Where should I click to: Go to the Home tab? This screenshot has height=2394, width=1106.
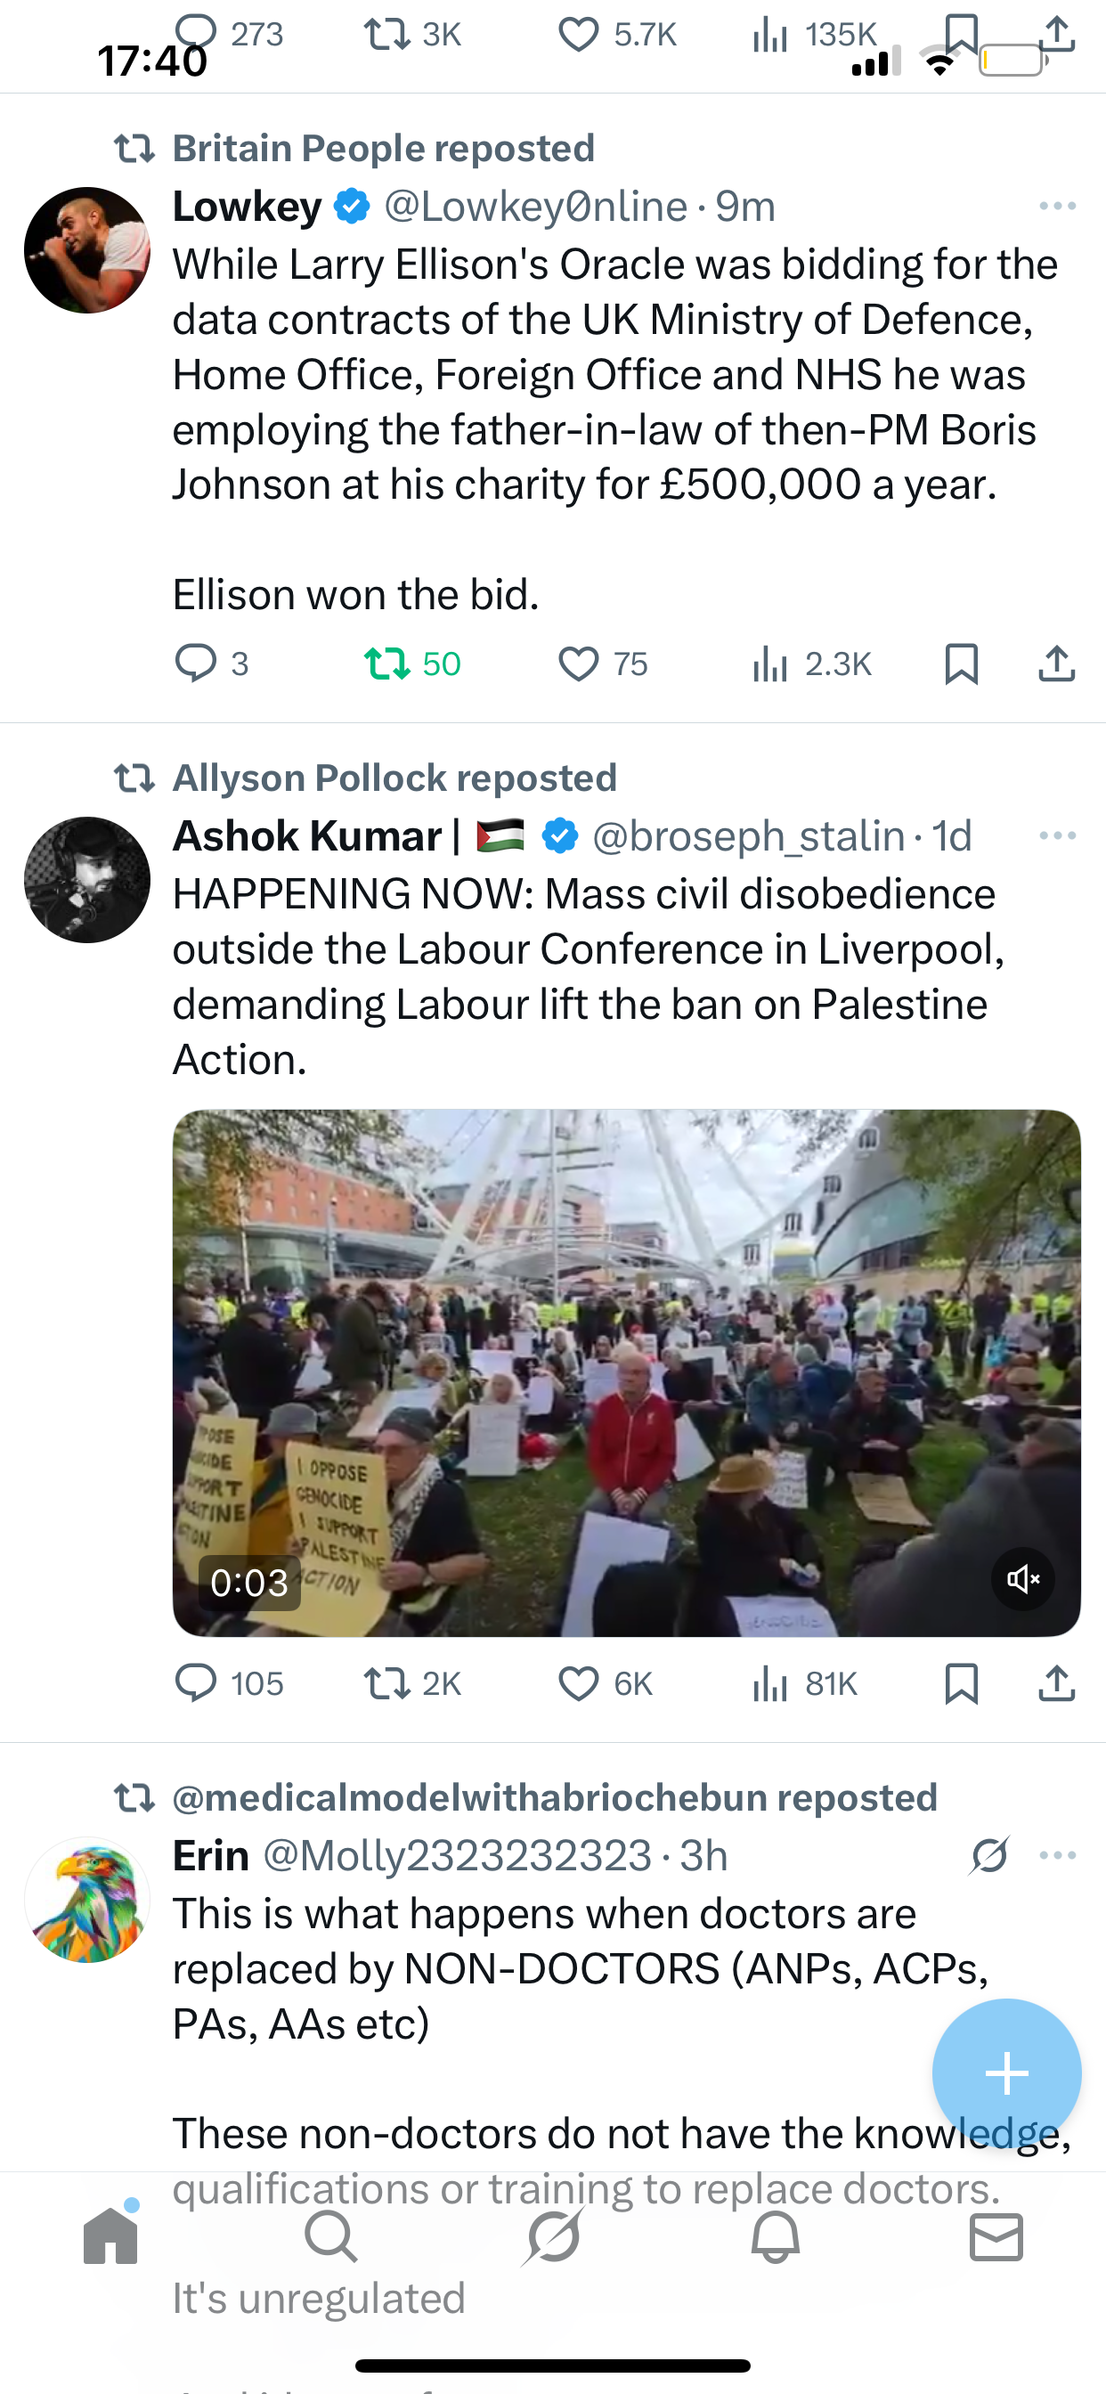110,2237
